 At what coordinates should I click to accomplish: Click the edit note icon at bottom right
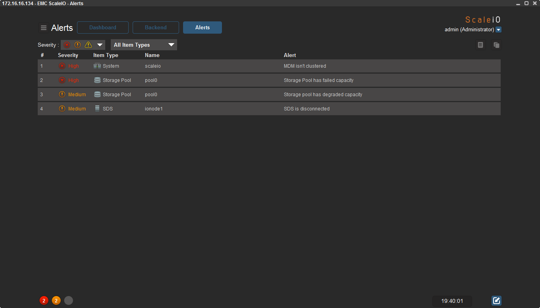click(496, 300)
